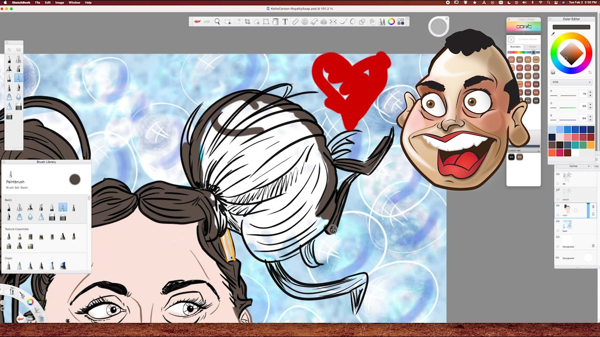
Task: Toggle the Color Editor wheel icon in the toolbar
Action: (x=391, y=22)
